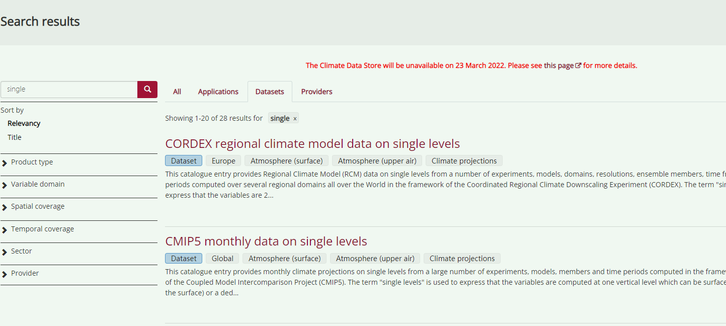Screen dimensions: 726x326
Task: Sort results by Relevancy
Action: (24, 123)
